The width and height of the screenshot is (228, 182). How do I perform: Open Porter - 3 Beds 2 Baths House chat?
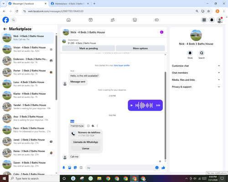(x=27, y=72)
